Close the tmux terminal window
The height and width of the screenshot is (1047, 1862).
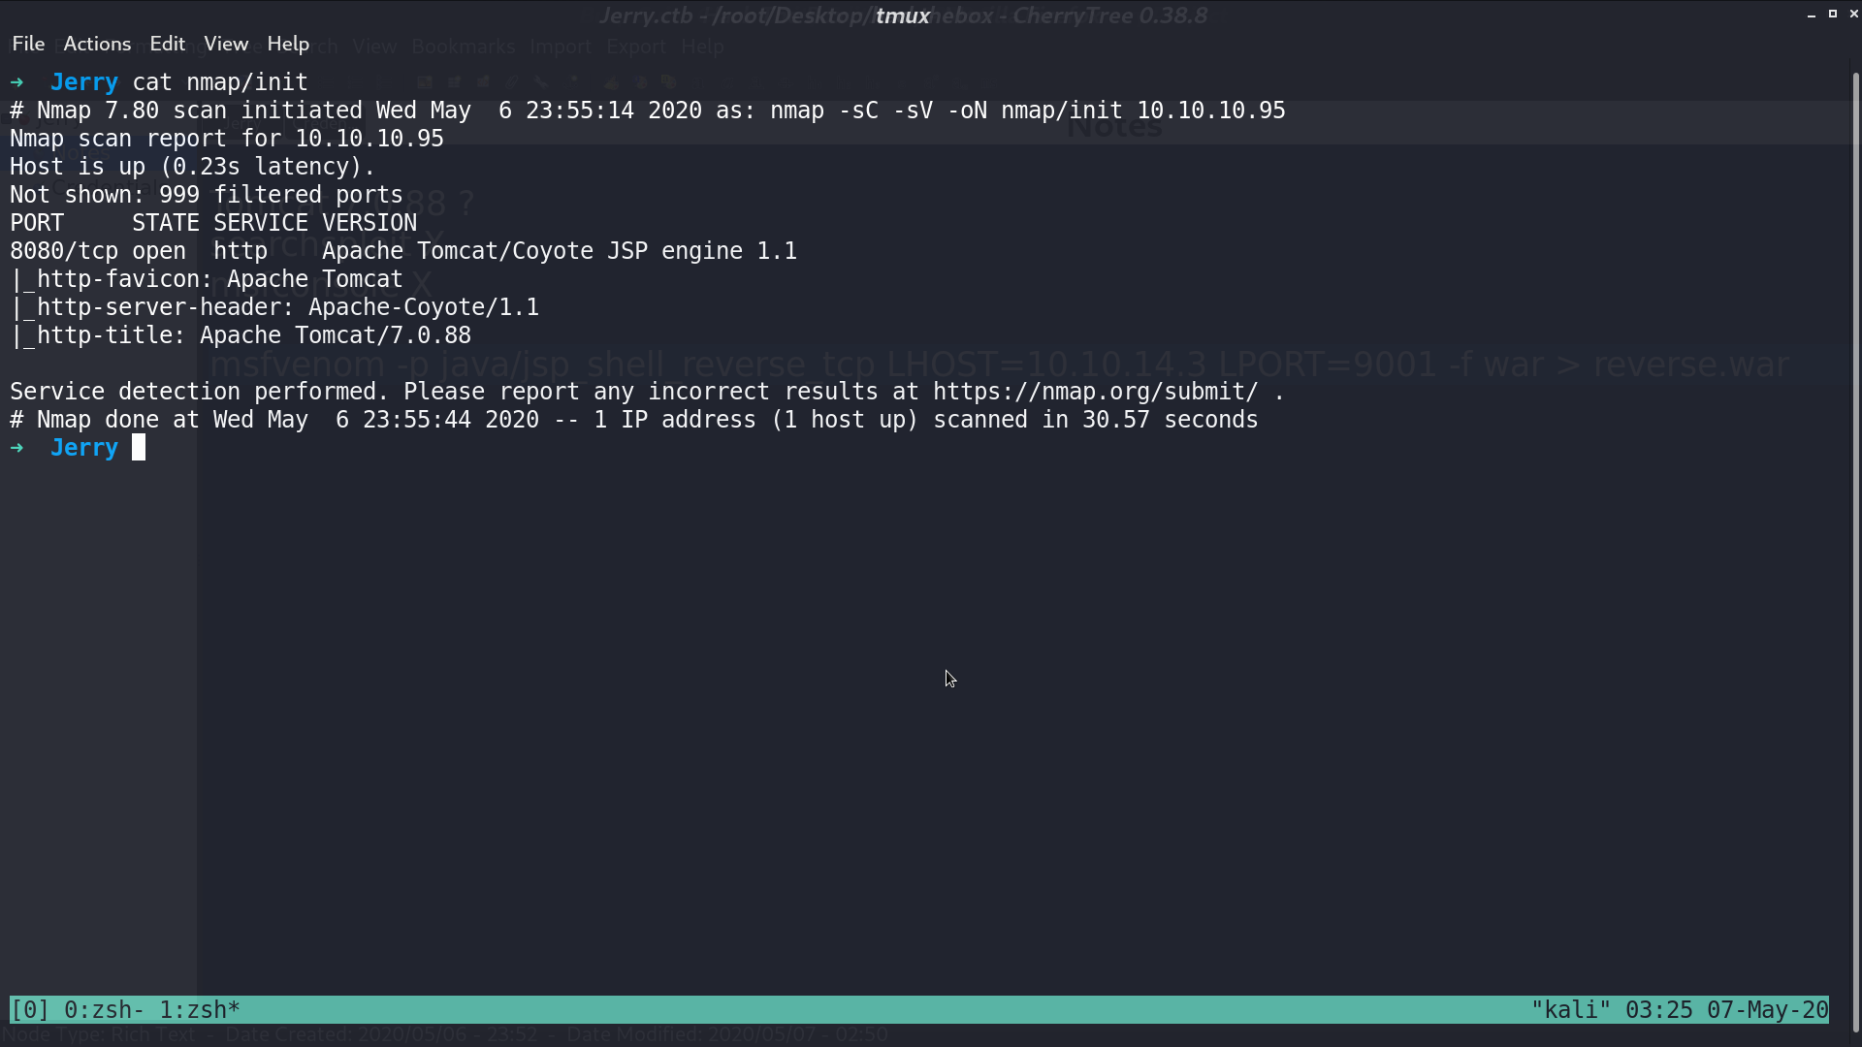[1854, 14]
